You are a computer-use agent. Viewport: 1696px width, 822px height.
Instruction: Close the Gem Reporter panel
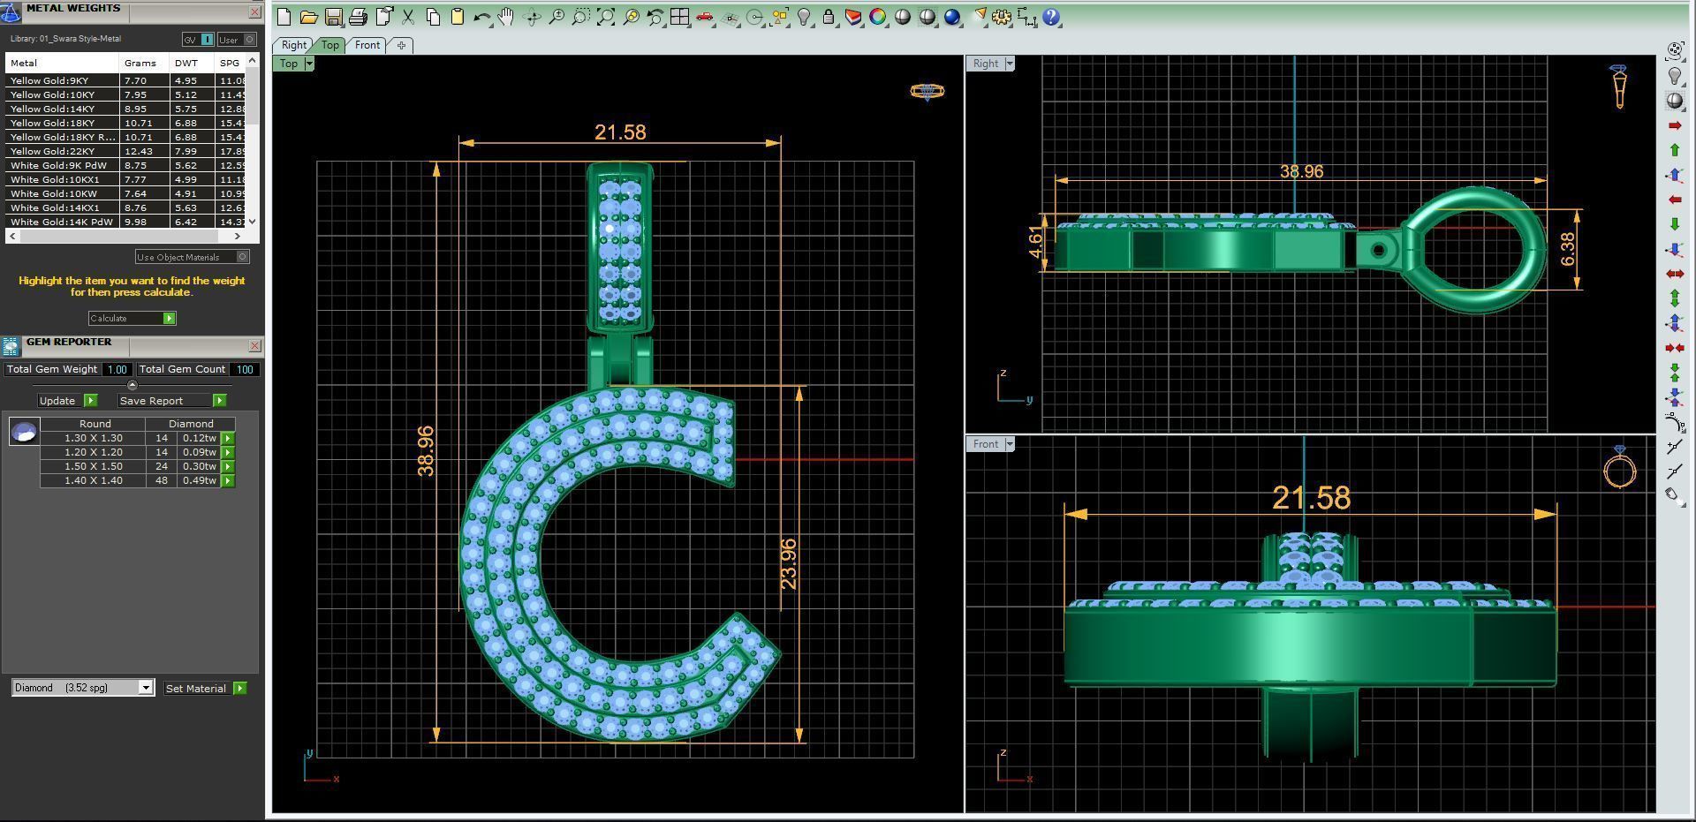tap(254, 346)
